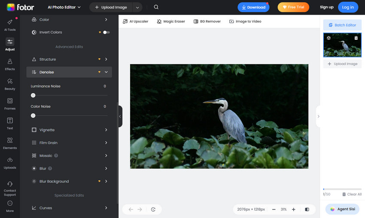
Task: Click the Clear All button
Action: [352, 194]
